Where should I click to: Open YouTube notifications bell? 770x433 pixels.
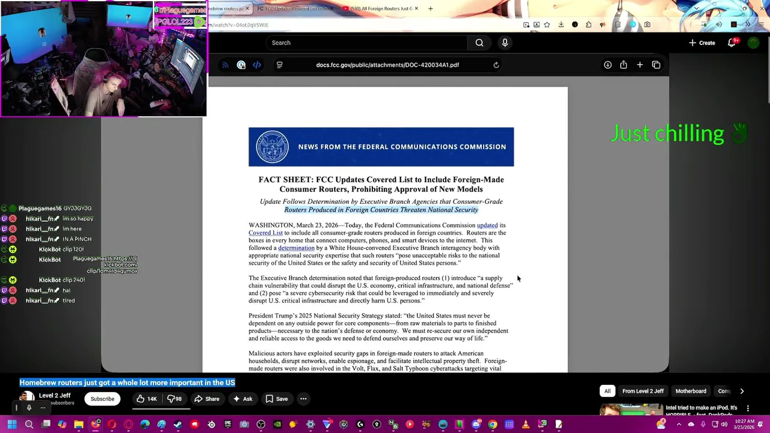[x=731, y=43]
